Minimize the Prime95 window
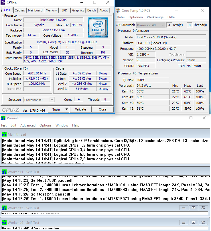The width and height of the screenshot is (211, 231). pyautogui.click(x=178, y=118)
